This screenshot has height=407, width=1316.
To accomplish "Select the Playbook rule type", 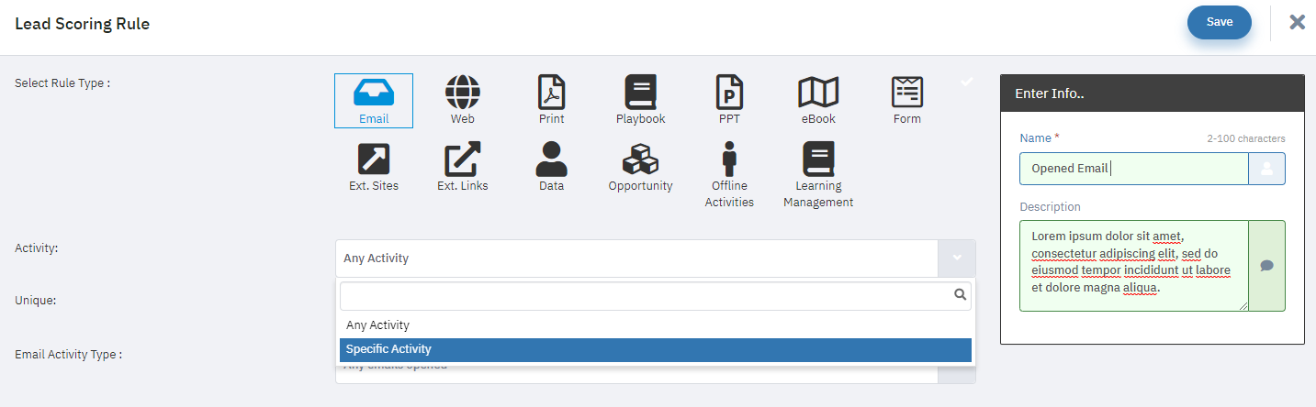I will click(x=640, y=101).
